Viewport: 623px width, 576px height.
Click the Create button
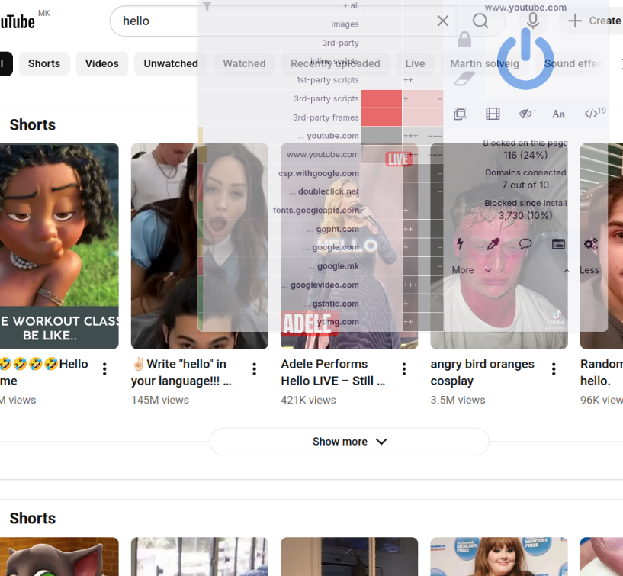(x=595, y=21)
